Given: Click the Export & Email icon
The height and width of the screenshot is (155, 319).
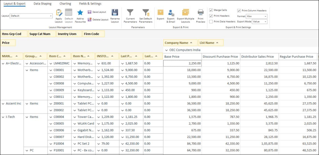Looking at the screenshot, I should click(171, 13).
